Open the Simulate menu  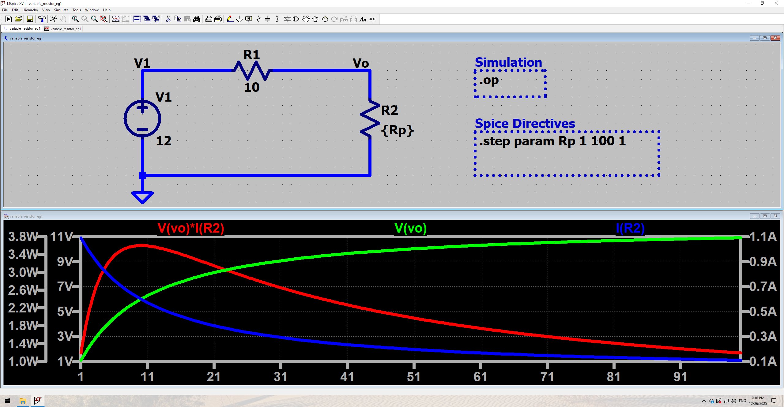61,10
